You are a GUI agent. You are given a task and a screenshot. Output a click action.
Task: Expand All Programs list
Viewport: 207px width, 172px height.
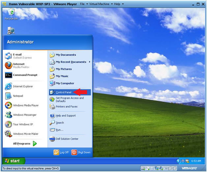pyautogui.click(x=25, y=144)
